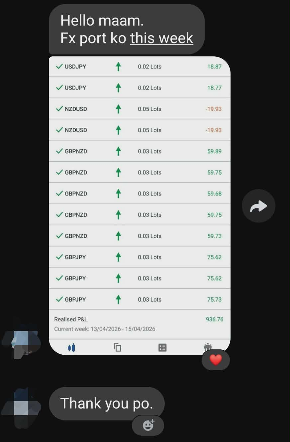Image resolution: width=290 pixels, height=442 pixels.
Task: Tap the avatar beside "Thank you po."
Action: click(22, 406)
